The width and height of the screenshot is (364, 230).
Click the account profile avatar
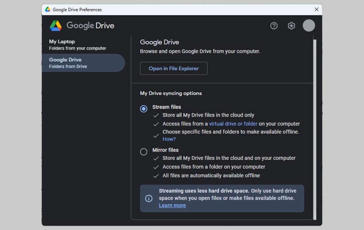point(309,26)
